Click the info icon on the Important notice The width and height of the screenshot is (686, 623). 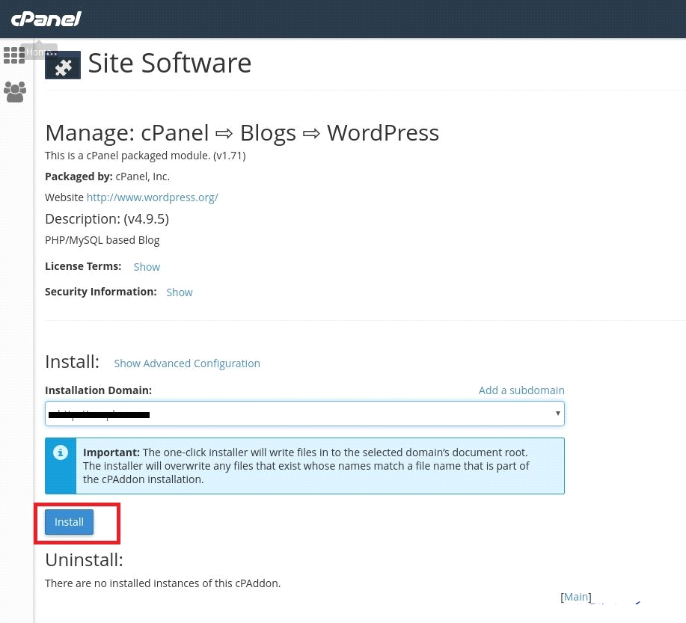(61, 452)
